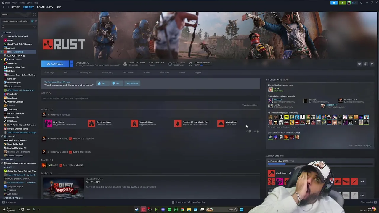Open the Games menu
Viewport: 379px width, 213px height.
click(x=29, y=3)
